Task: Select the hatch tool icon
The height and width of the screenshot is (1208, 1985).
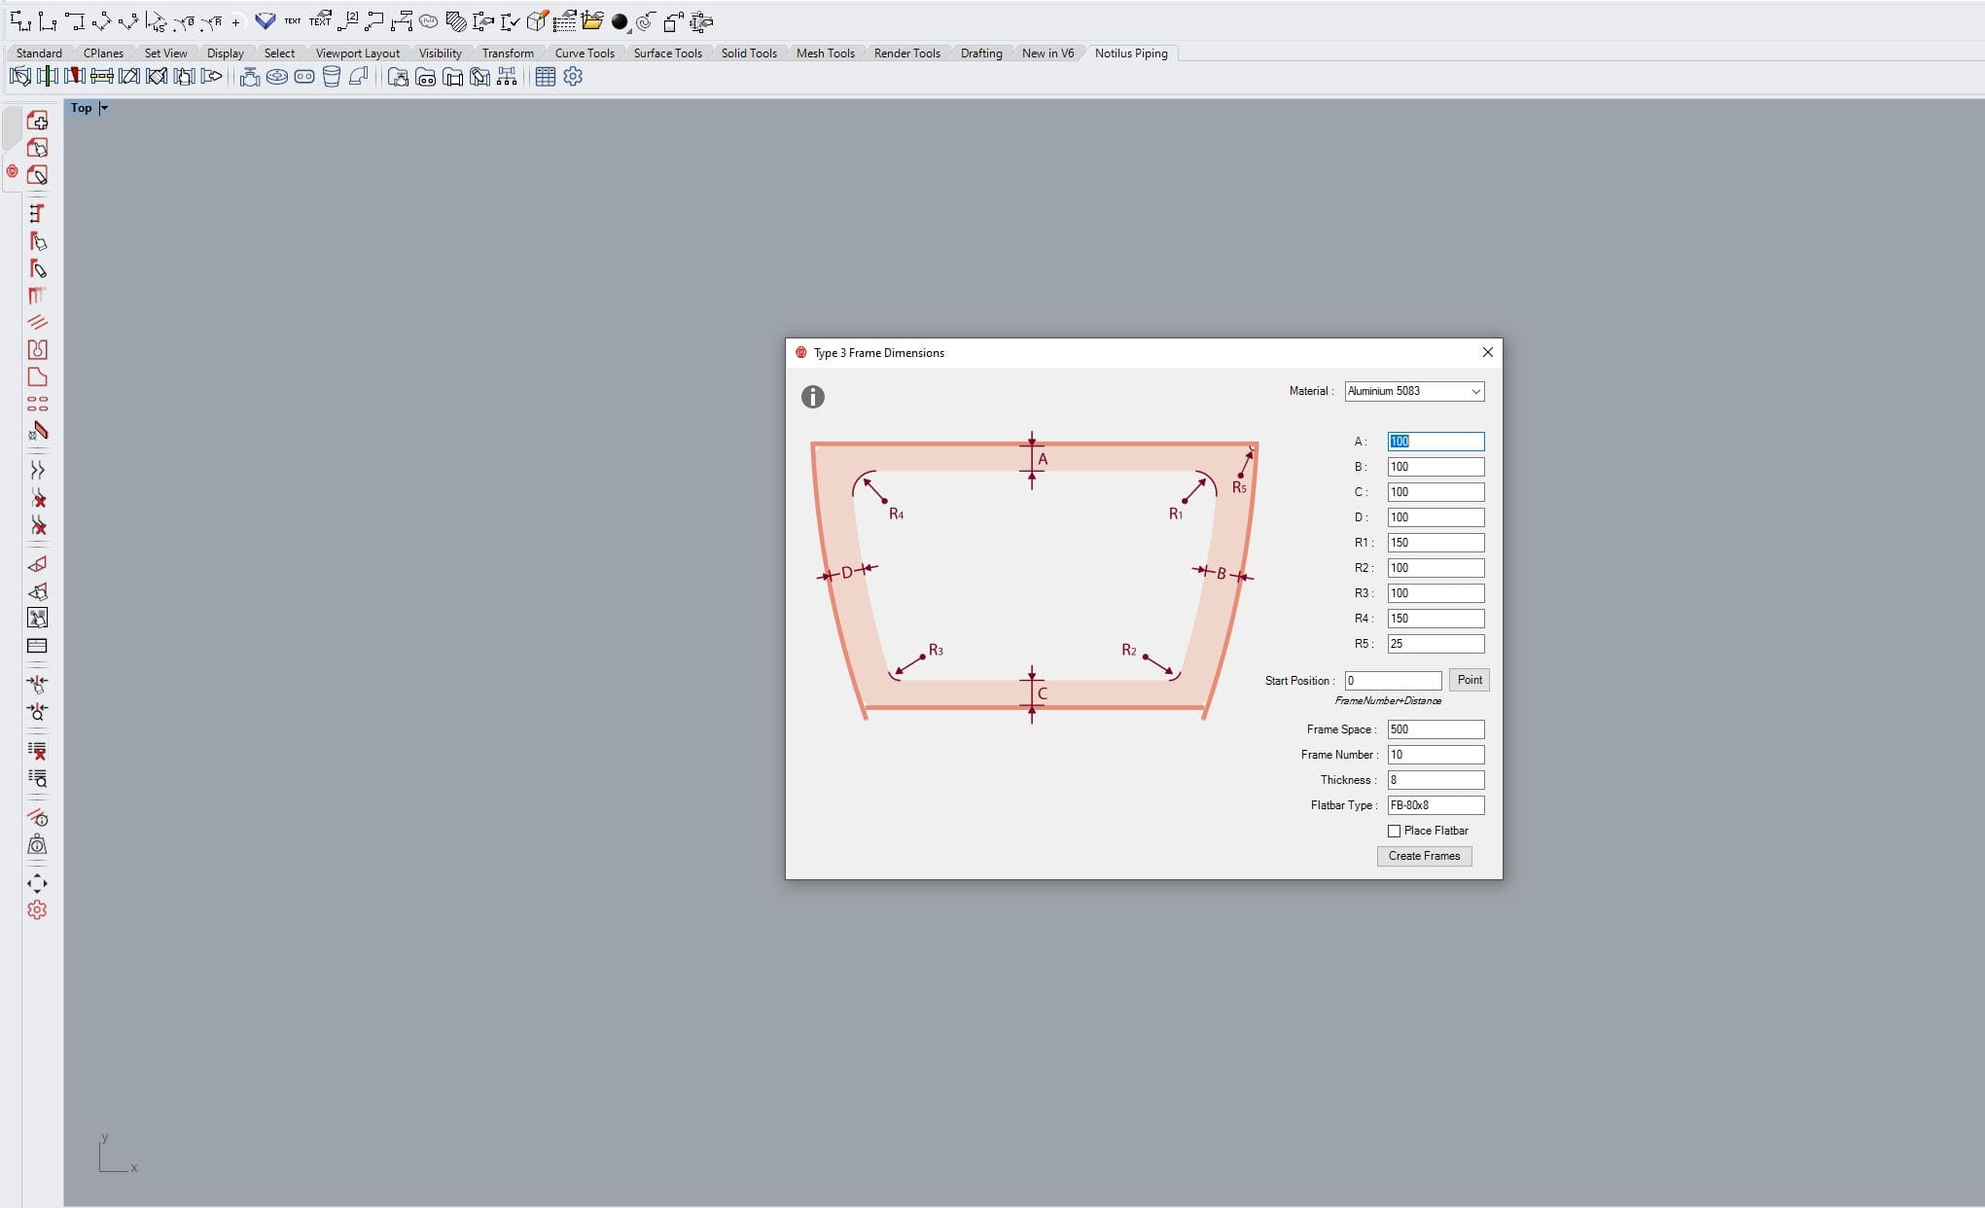Action: coord(455,21)
